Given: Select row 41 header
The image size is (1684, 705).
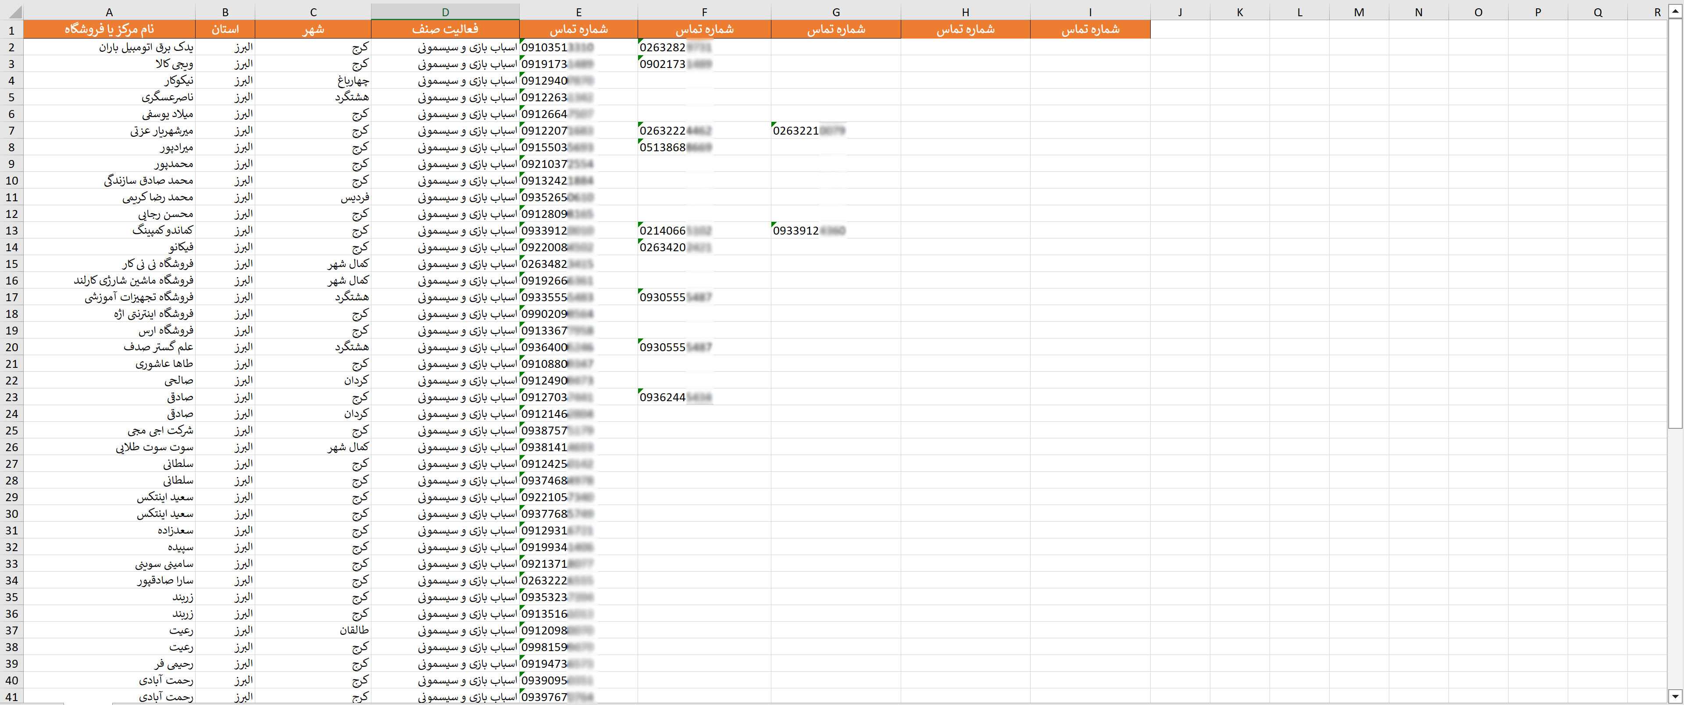Looking at the screenshot, I should coord(12,697).
